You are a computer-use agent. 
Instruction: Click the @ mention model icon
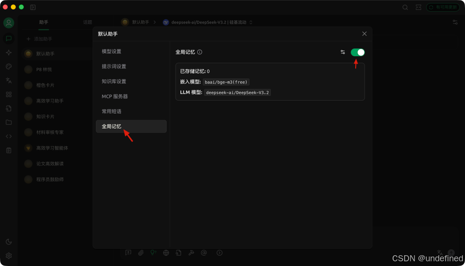click(204, 253)
